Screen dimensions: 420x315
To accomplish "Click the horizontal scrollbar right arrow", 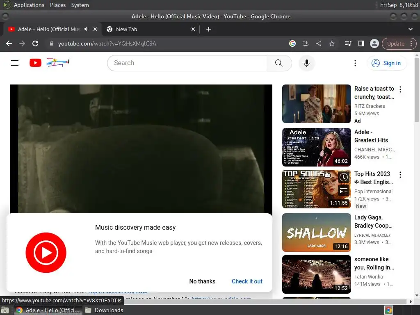I will 411,301.
